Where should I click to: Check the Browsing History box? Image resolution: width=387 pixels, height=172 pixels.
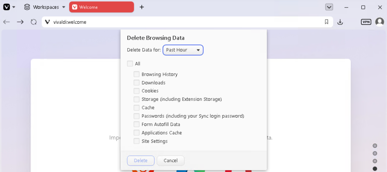tap(136, 74)
